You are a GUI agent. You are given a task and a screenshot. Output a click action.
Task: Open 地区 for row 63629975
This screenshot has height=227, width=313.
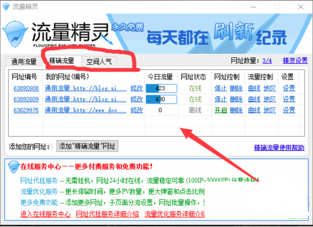coord(269,110)
